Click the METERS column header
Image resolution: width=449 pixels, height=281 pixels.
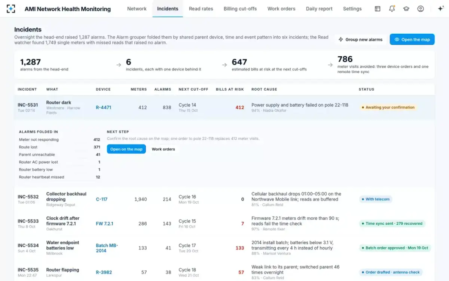tap(138, 90)
